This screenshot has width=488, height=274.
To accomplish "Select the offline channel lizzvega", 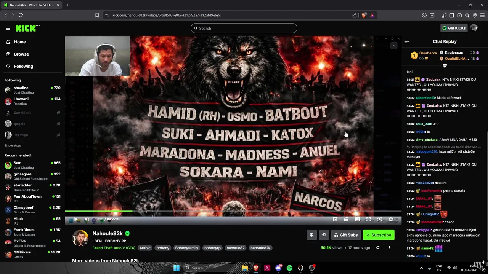I will click(32, 135).
